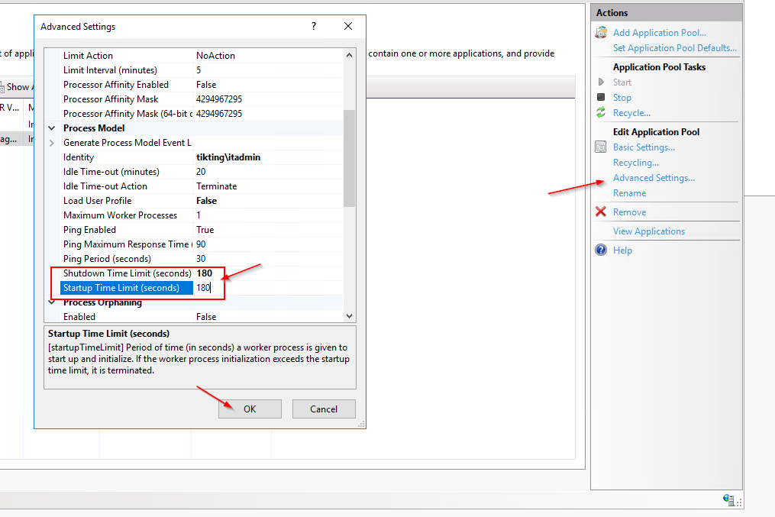Open Advanced Settings in Actions pane
This screenshot has width=775, height=517.
[x=654, y=178]
